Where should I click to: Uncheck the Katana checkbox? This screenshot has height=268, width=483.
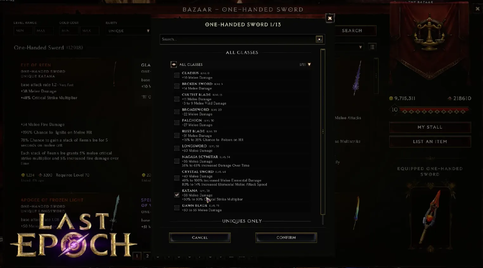(x=177, y=195)
